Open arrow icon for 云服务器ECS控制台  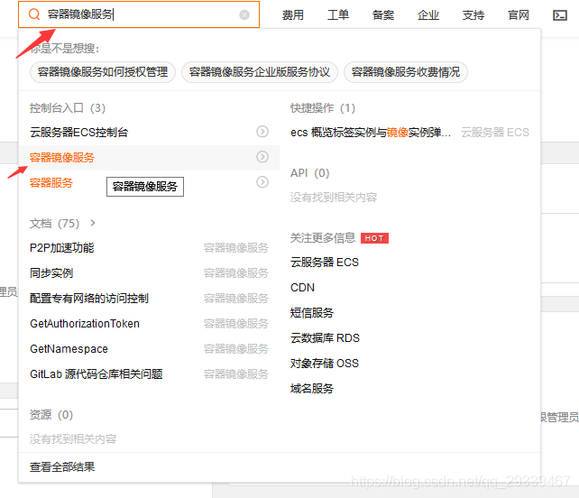tap(262, 132)
